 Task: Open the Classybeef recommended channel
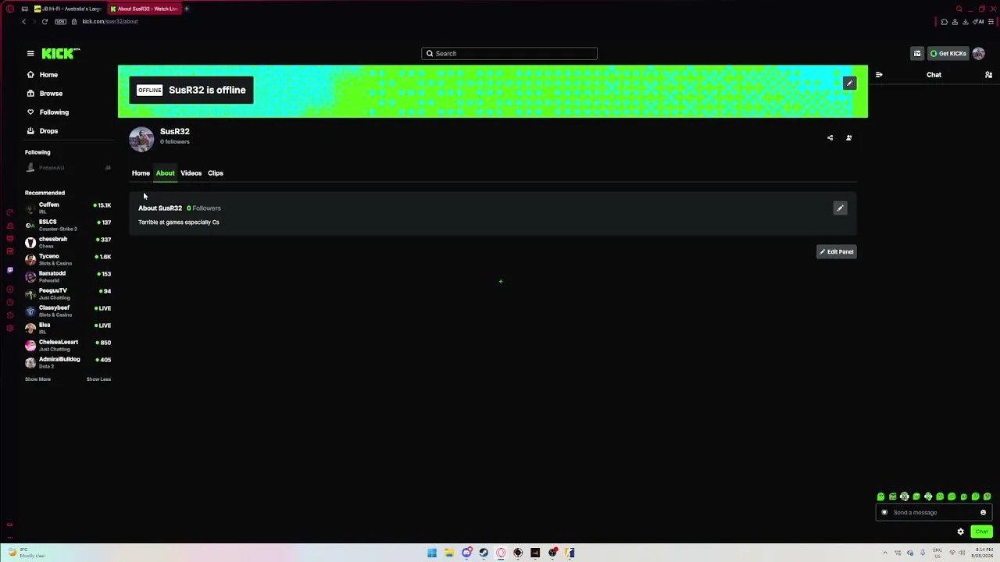click(68, 311)
